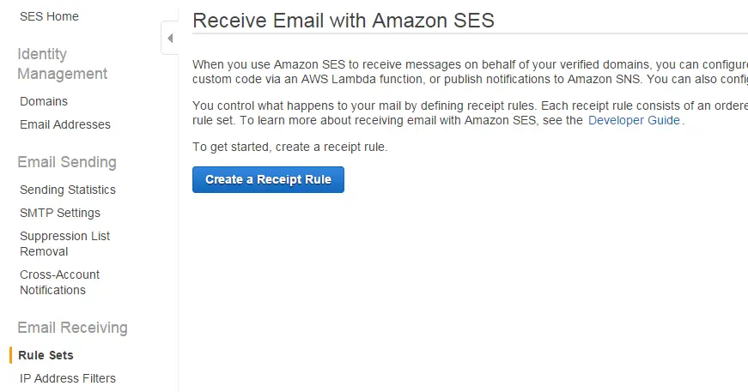Select Suppression List Removal
Image resolution: width=748 pixels, height=392 pixels.
coord(65,244)
